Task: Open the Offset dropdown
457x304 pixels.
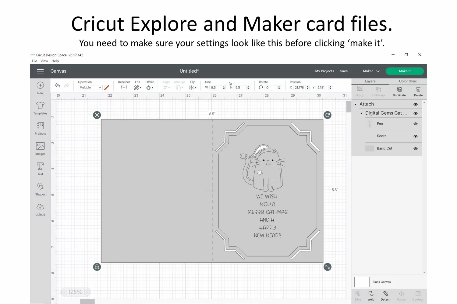Action: (150, 88)
